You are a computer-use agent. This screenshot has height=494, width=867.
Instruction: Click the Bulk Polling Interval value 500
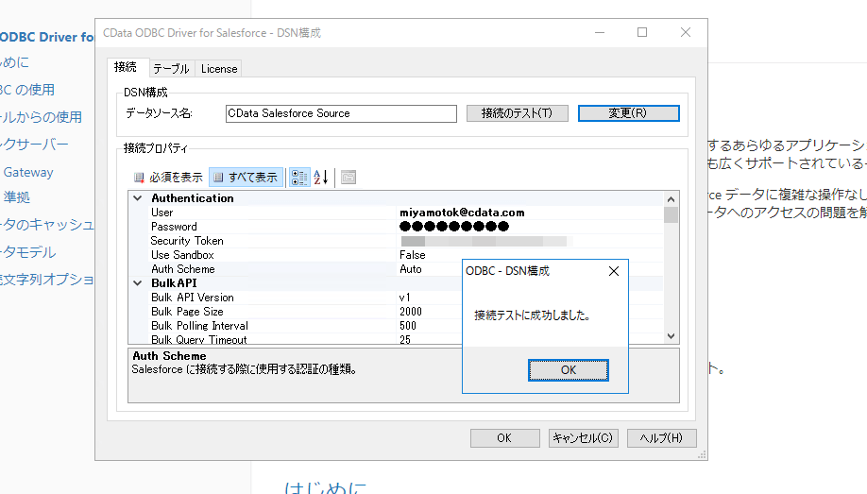point(408,326)
